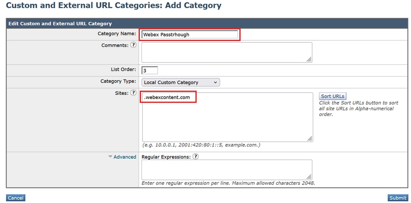Click the Regular Expressions help icon

tap(195, 157)
